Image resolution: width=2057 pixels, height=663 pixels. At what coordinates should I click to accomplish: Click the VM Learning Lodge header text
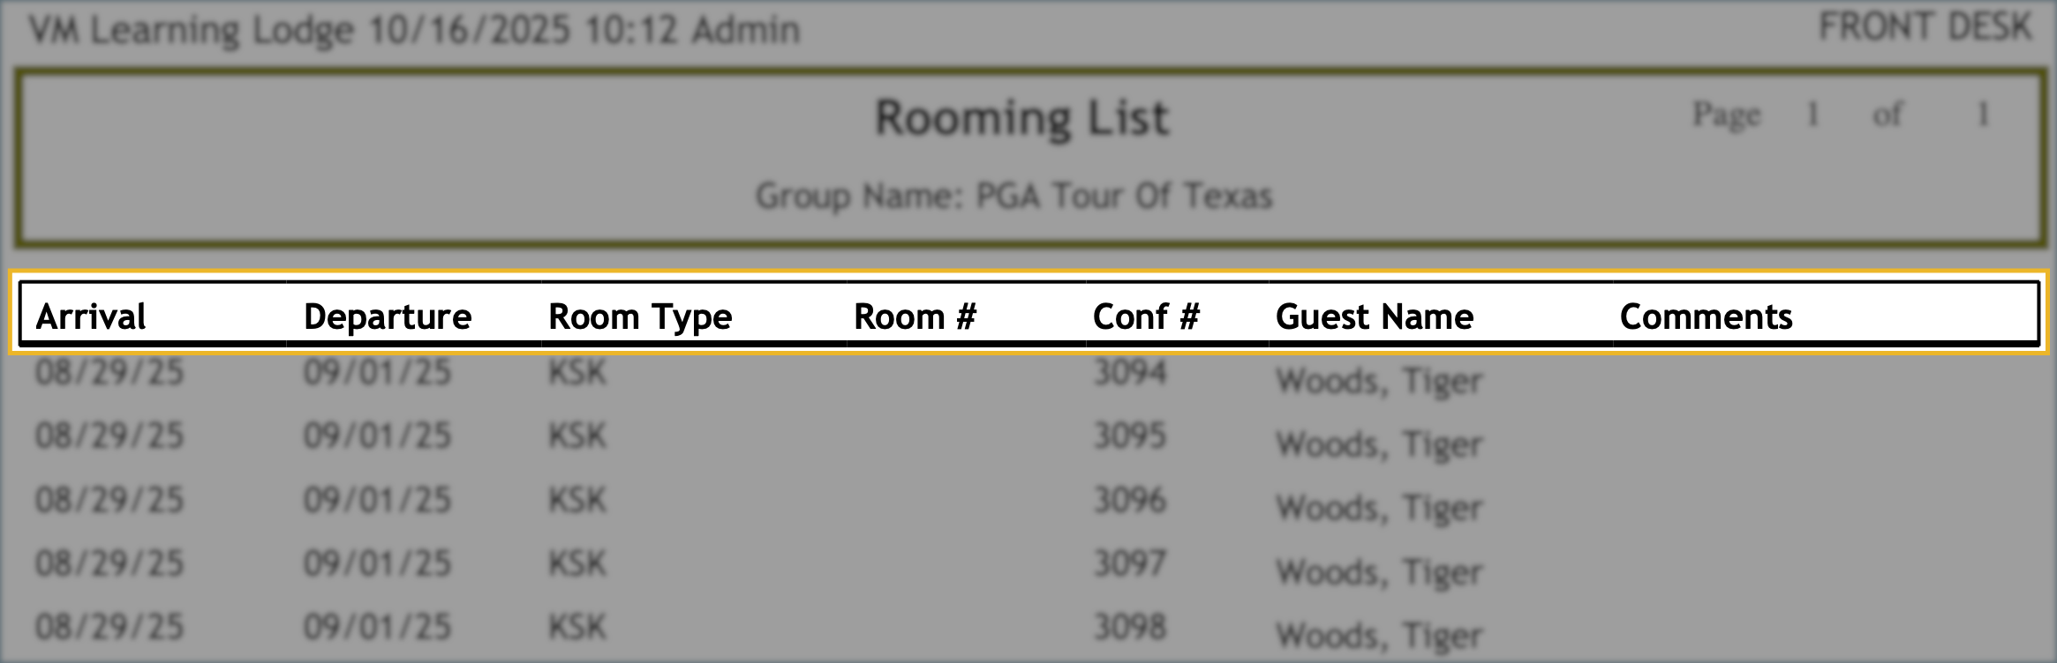click(415, 31)
